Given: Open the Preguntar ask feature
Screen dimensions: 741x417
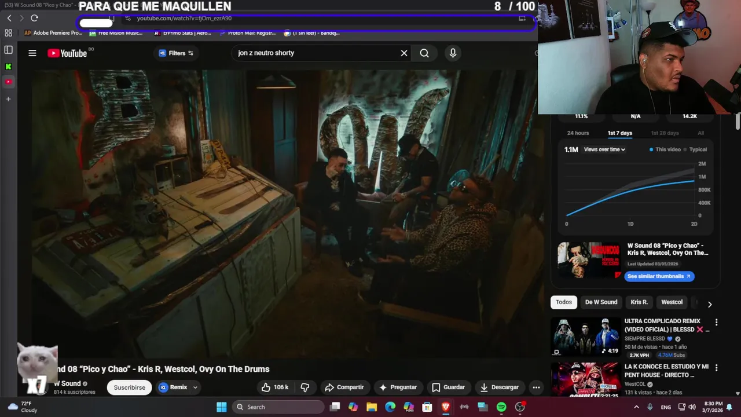Looking at the screenshot, I should [x=398, y=387].
